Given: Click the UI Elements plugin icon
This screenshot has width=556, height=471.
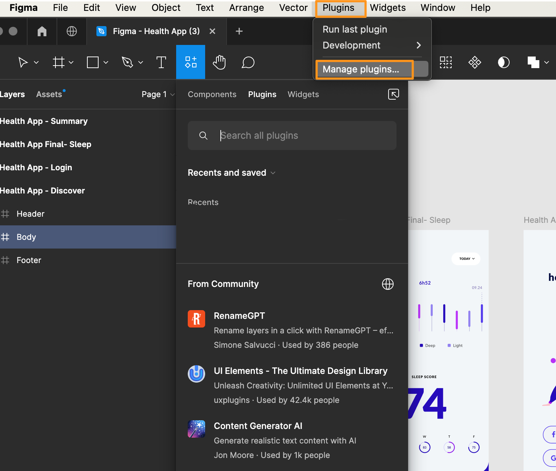Looking at the screenshot, I should point(196,374).
